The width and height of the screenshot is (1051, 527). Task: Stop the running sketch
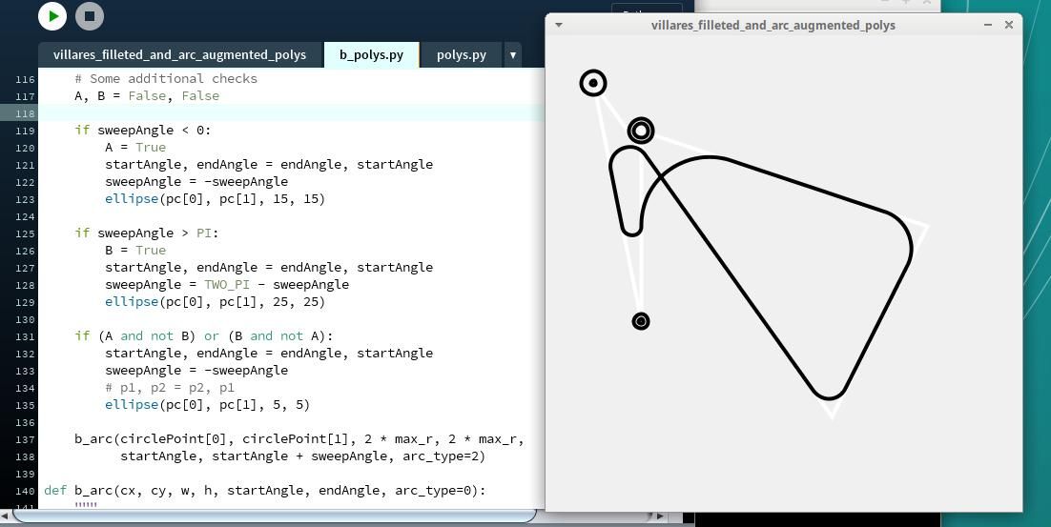point(89,16)
